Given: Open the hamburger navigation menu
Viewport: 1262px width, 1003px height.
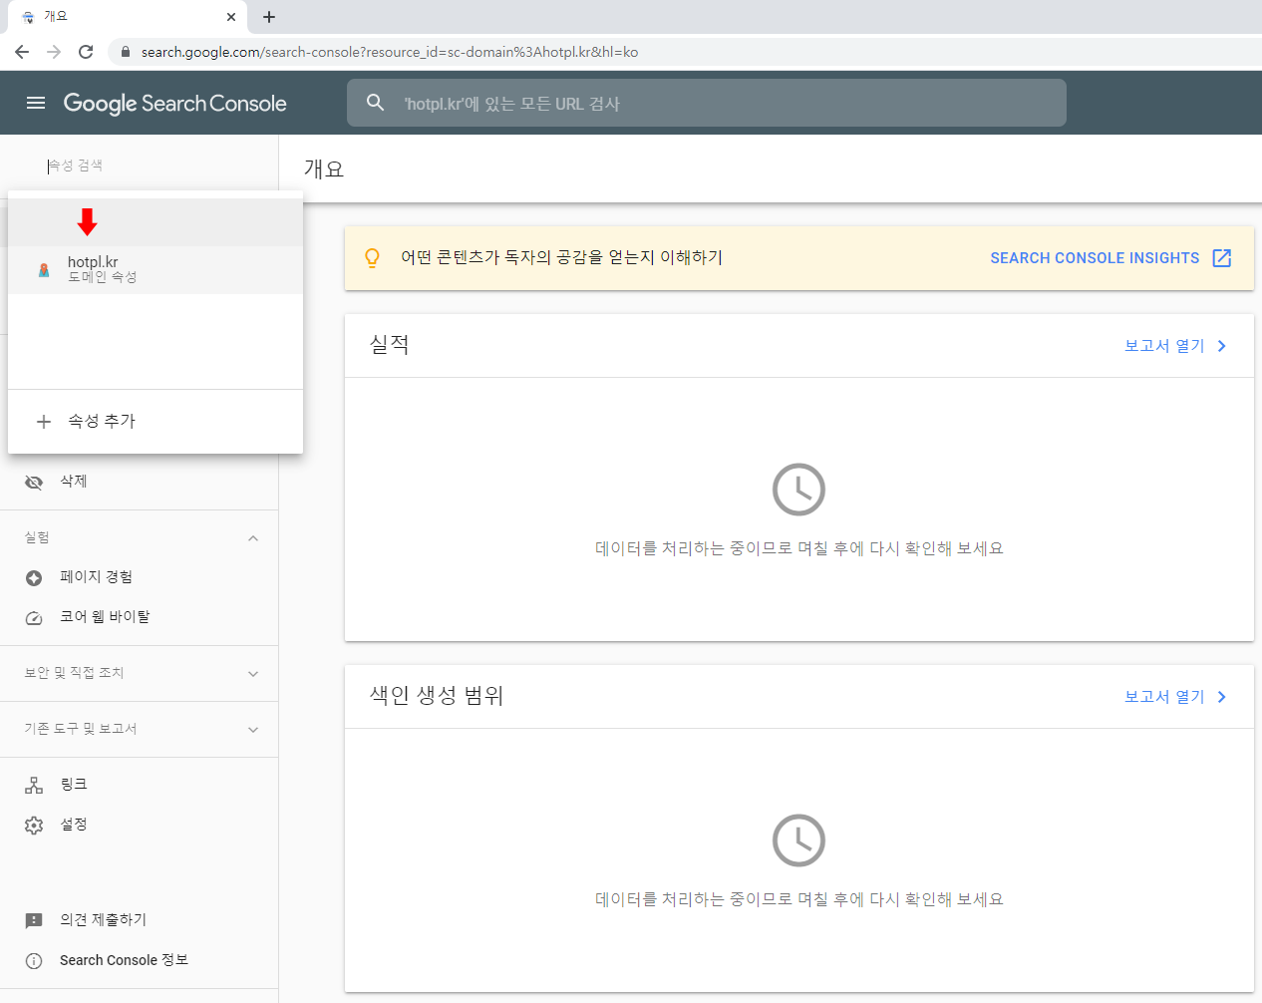Looking at the screenshot, I should 36,103.
